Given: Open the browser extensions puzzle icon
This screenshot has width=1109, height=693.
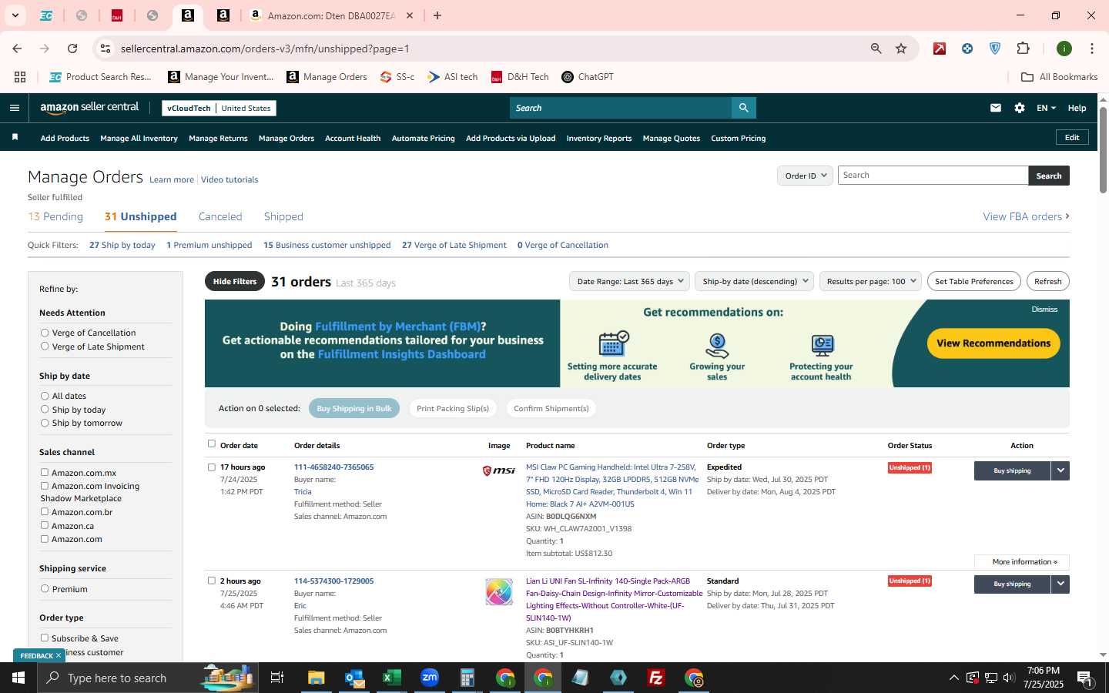Looking at the screenshot, I should pos(1023,49).
